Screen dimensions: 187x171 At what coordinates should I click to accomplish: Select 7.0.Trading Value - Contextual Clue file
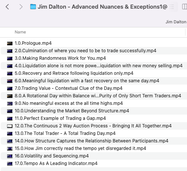94,88
